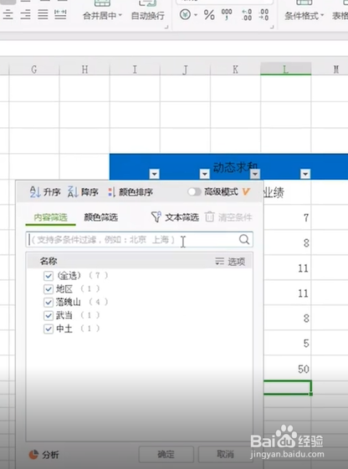This screenshot has width=348, height=469.
Task: Switch to the 内容筛选 tab
Action: 50,217
